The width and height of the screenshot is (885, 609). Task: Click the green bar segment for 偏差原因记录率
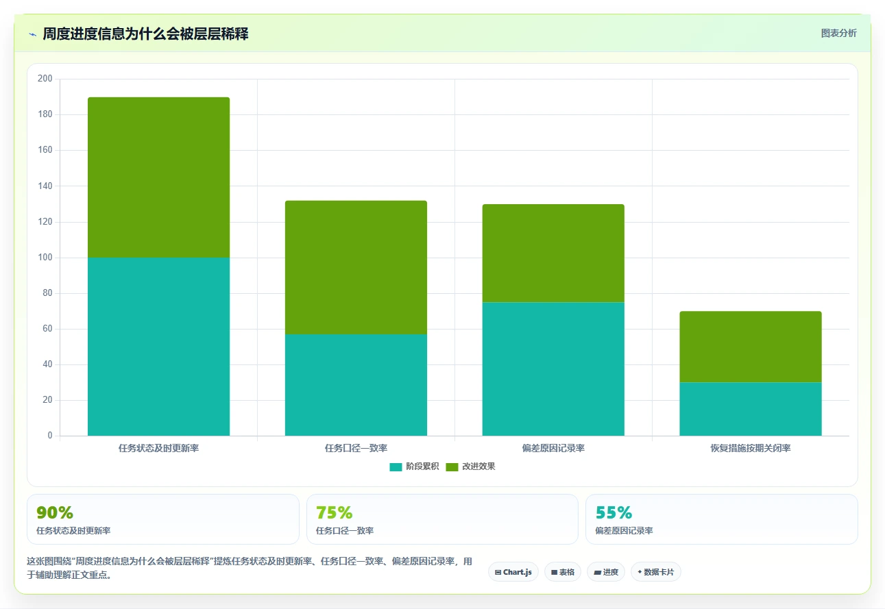553,253
